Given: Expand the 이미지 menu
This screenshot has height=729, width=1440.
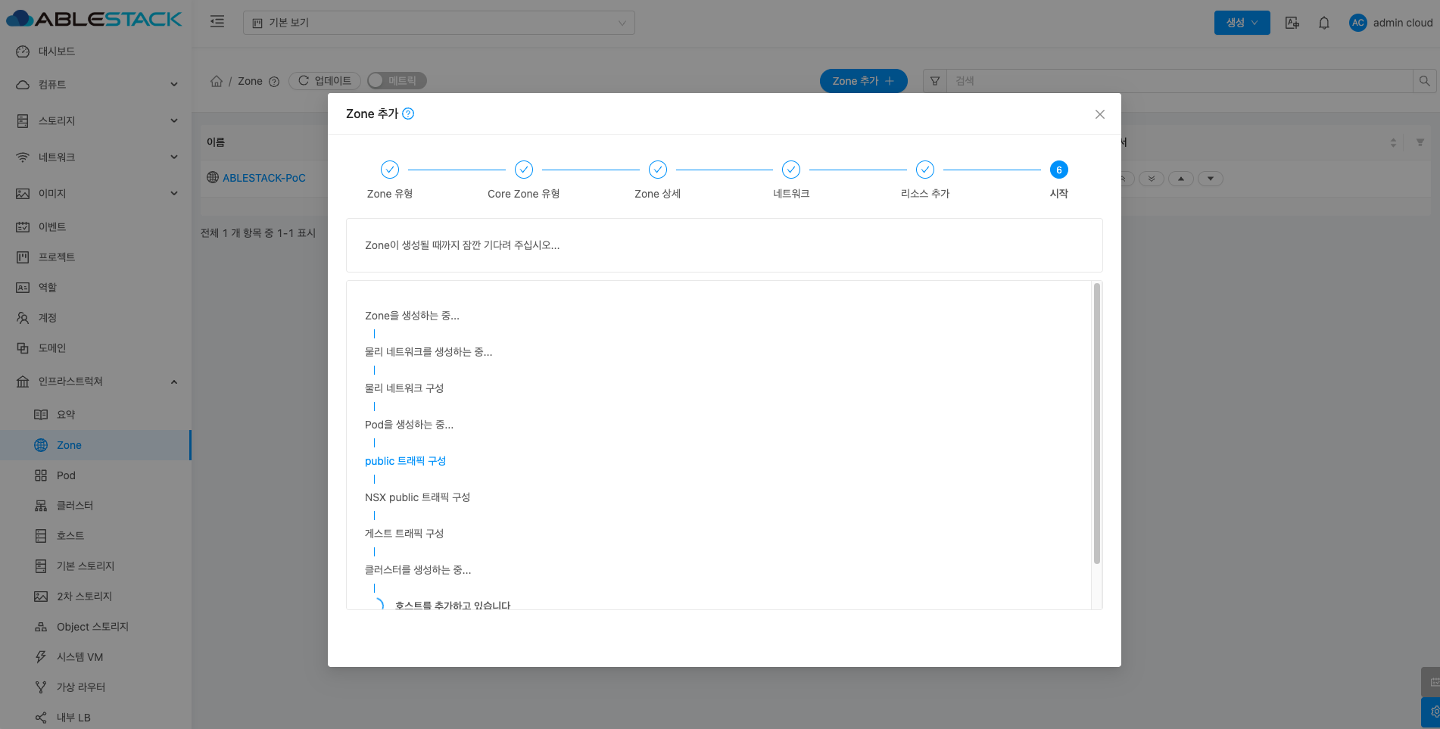Looking at the screenshot, I should [95, 194].
